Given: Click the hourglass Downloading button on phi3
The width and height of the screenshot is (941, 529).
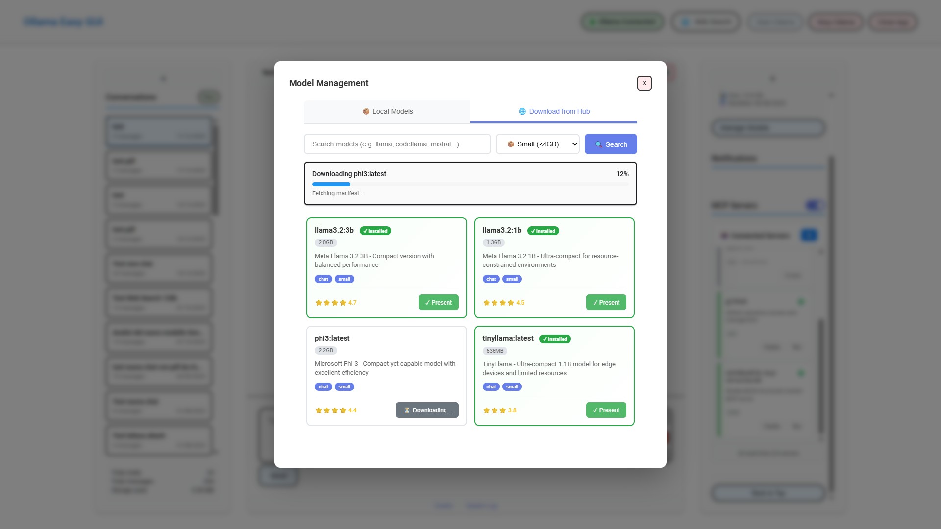Looking at the screenshot, I should point(427,410).
